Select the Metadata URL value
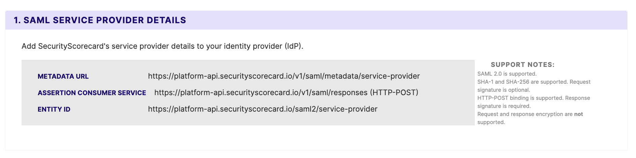 pos(284,76)
